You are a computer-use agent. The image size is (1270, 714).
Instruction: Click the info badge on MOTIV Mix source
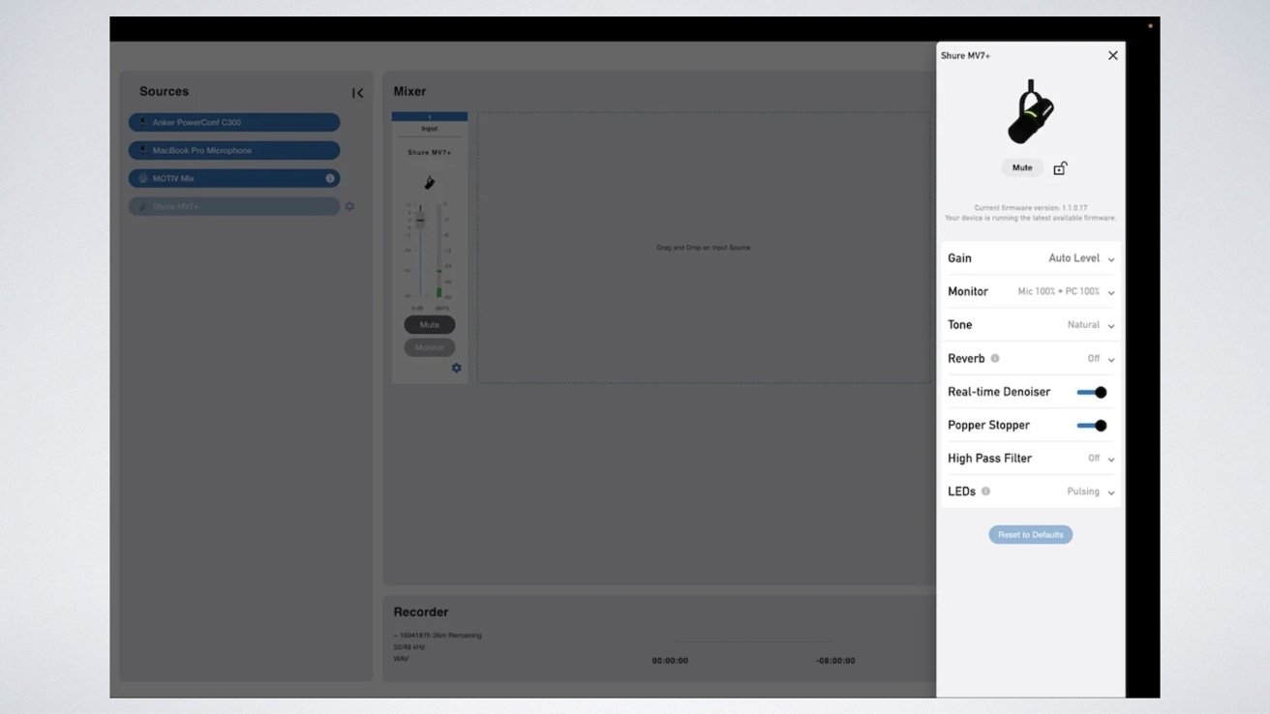(x=330, y=179)
